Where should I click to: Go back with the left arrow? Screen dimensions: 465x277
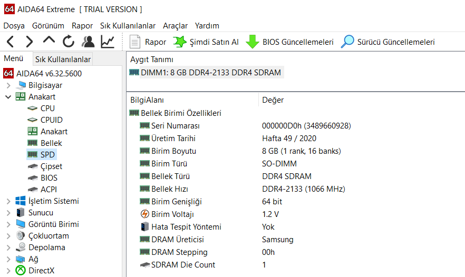click(11, 42)
